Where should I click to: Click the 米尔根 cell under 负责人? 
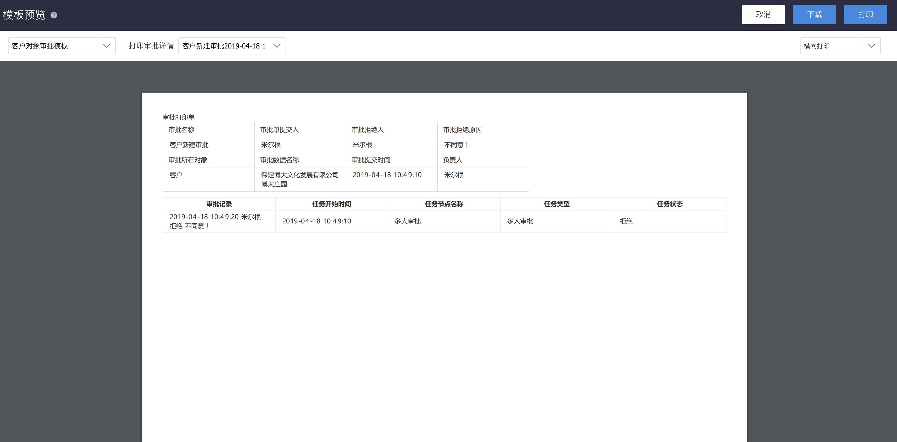coord(483,179)
